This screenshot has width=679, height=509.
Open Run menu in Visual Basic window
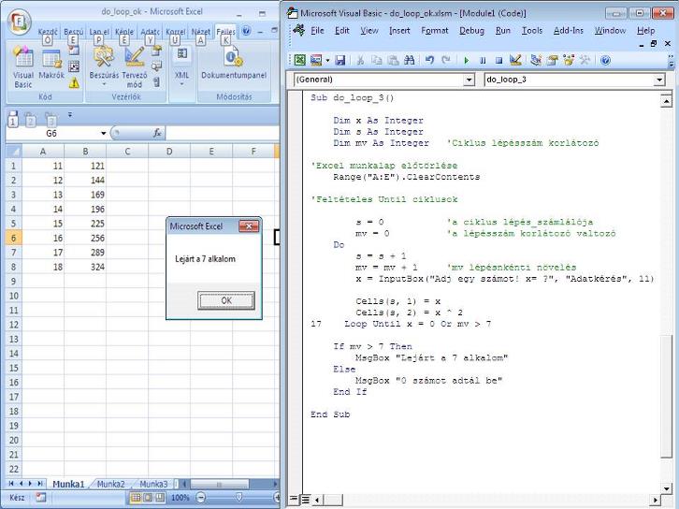point(503,31)
